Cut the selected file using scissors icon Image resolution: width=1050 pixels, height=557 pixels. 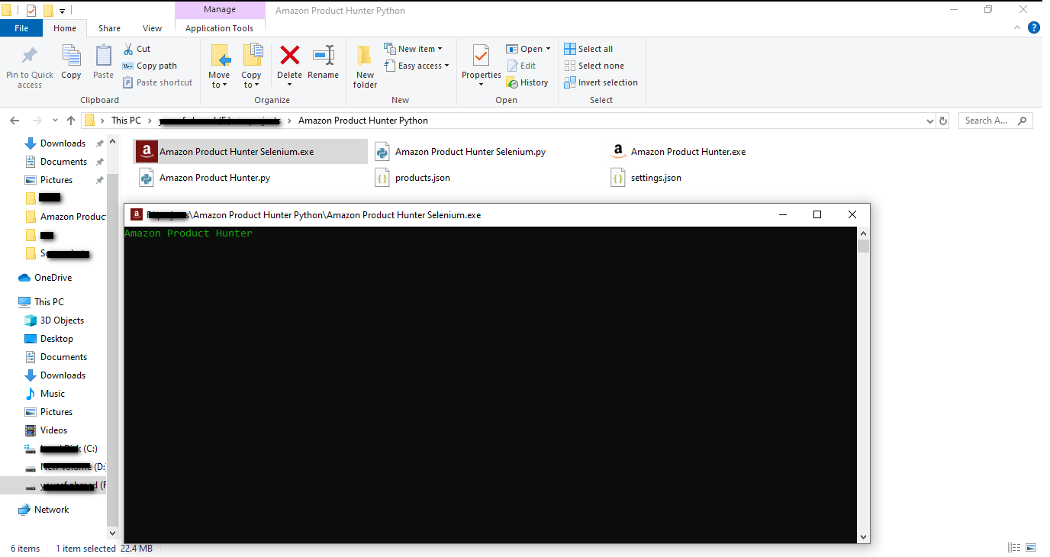tap(137, 49)
